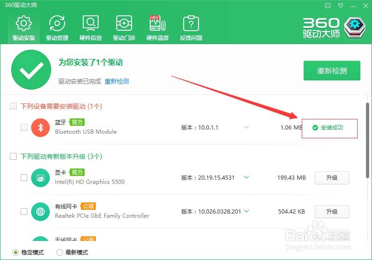
Task: Click the 安装成功 green check icon
Action: (315, 128)
